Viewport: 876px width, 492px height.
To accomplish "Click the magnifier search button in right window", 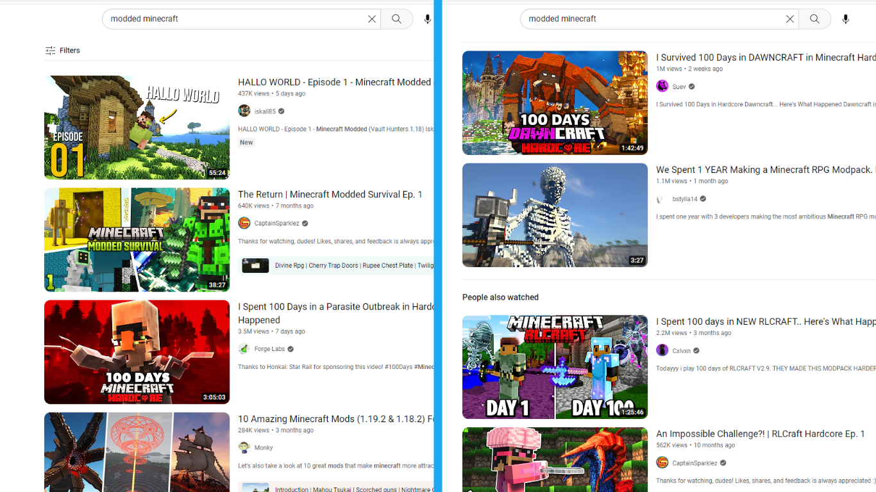I will 815,19.
